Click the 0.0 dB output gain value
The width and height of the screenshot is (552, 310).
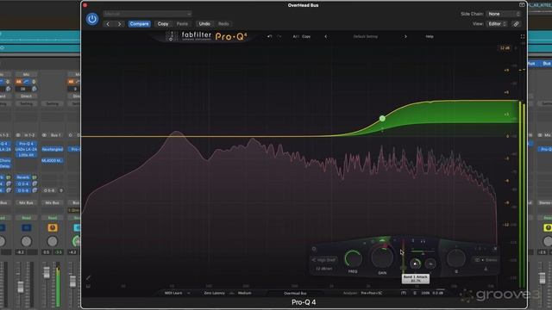point(438,293)
